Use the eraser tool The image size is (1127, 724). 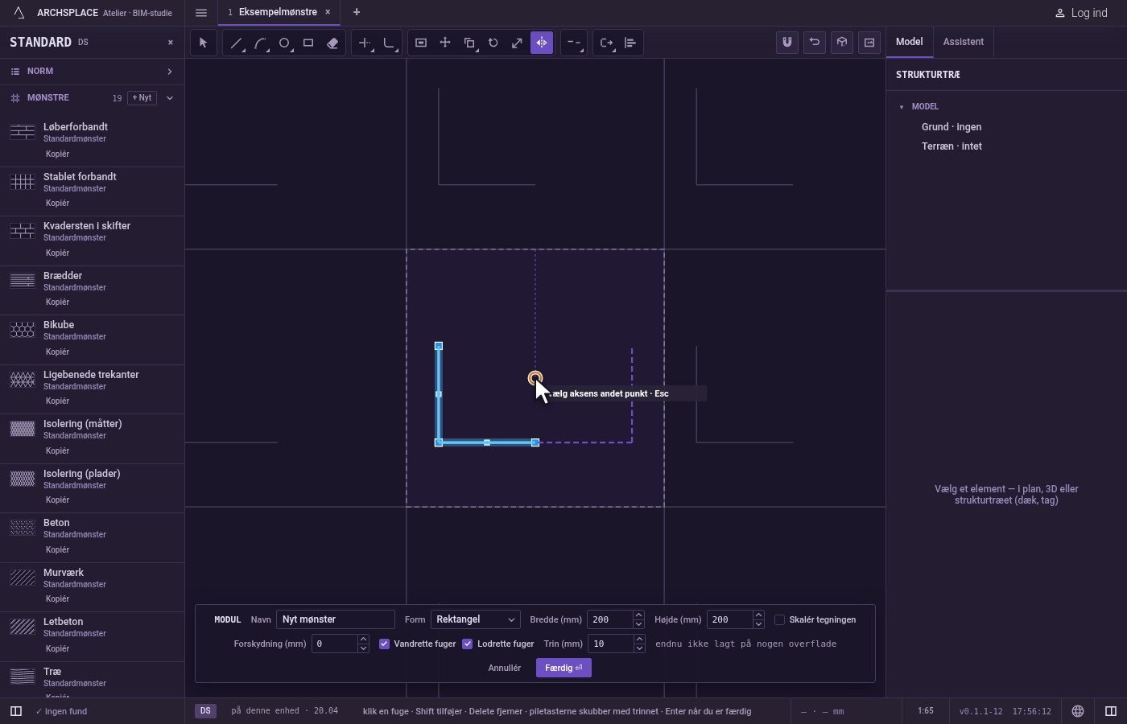(x=332, y=43)
